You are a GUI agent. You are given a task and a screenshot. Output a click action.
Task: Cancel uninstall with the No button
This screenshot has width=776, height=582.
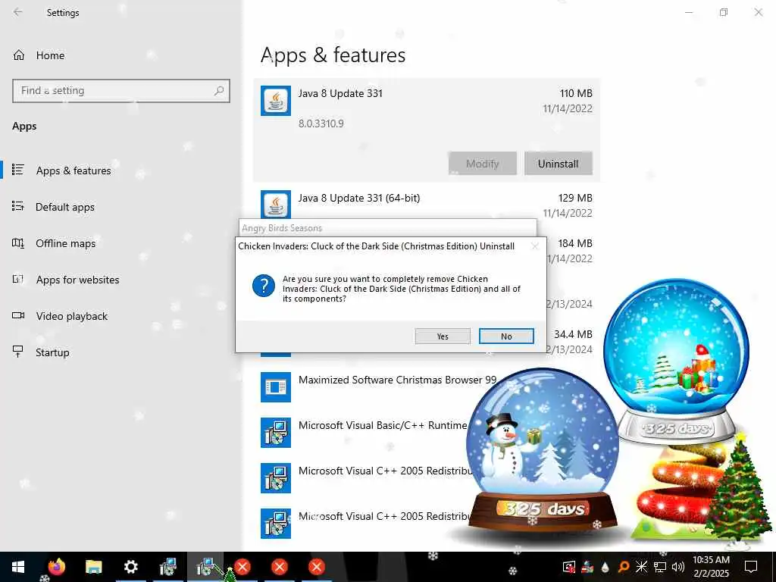pos(506,336)
